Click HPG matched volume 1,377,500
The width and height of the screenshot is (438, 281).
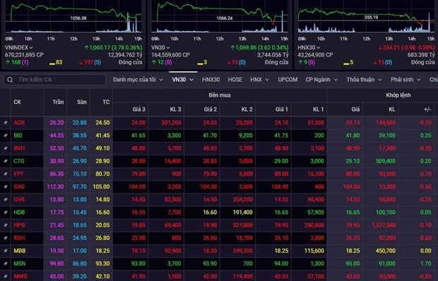[384, 225]
